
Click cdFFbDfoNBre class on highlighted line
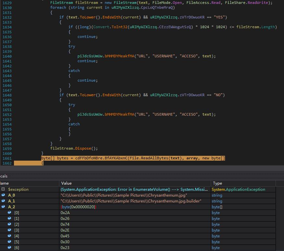coord(89,158)
